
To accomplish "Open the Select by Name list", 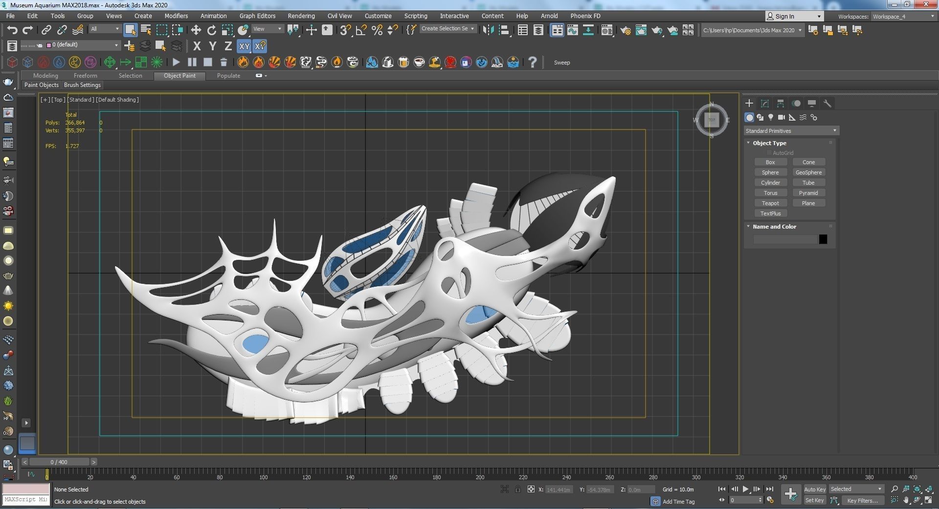I will click(146, 30).
